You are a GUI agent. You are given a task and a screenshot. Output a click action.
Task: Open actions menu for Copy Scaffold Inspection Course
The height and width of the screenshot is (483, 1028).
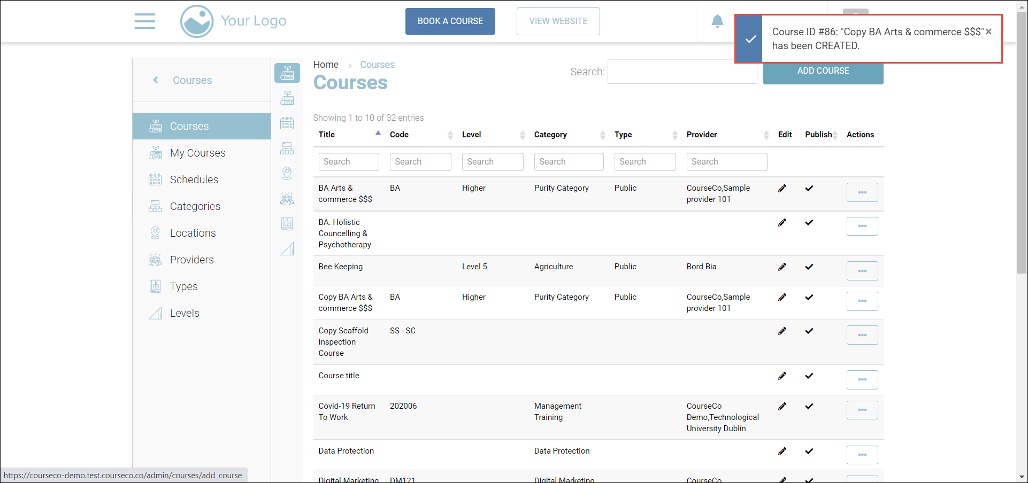point(862,335)
